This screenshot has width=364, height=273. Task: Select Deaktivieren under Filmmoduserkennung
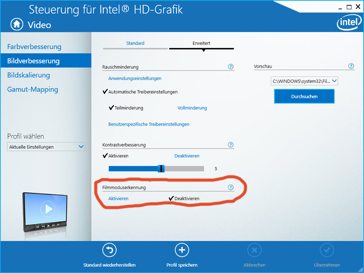click(x=184, y=199)
